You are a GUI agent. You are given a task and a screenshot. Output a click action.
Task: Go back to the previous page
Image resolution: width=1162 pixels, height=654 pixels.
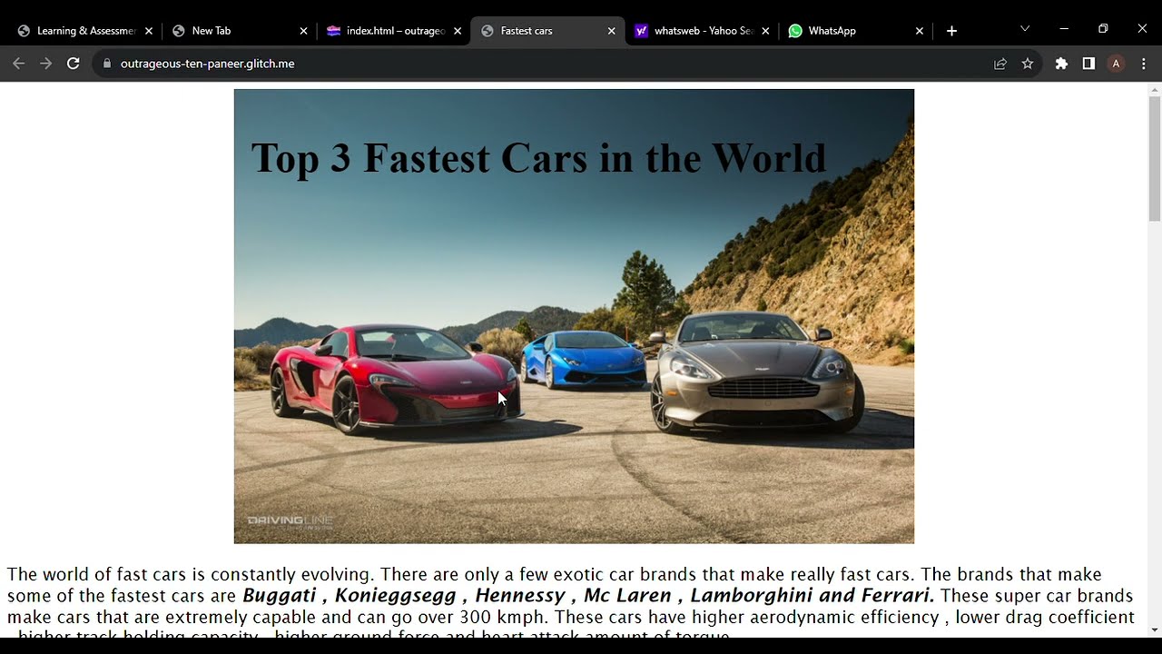[18, 64]
